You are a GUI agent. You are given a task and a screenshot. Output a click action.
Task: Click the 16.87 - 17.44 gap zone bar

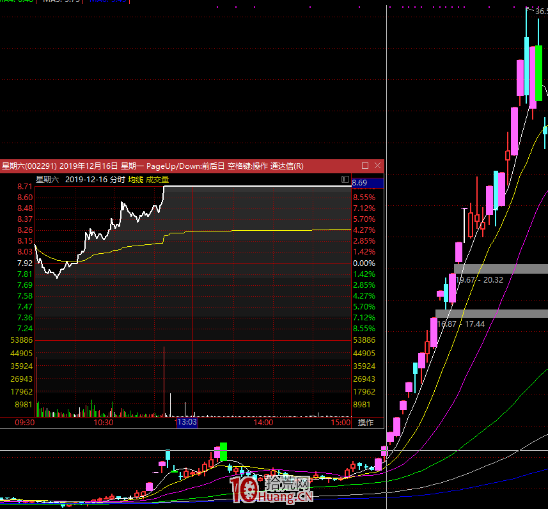click(x=491, y=313)
